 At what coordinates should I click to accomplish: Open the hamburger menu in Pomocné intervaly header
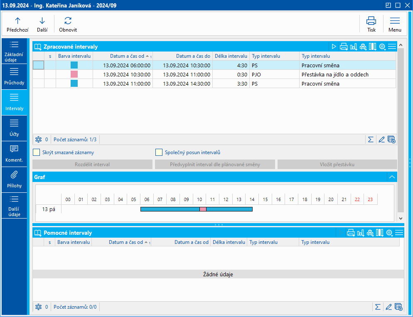coord(399,233)
